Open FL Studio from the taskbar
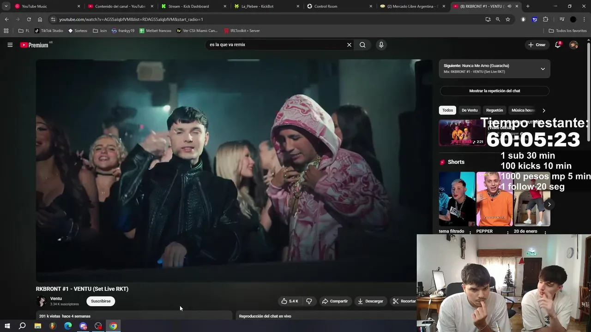Image resolution: width=591 pixels, height=332 pixels. pos(53,326)
